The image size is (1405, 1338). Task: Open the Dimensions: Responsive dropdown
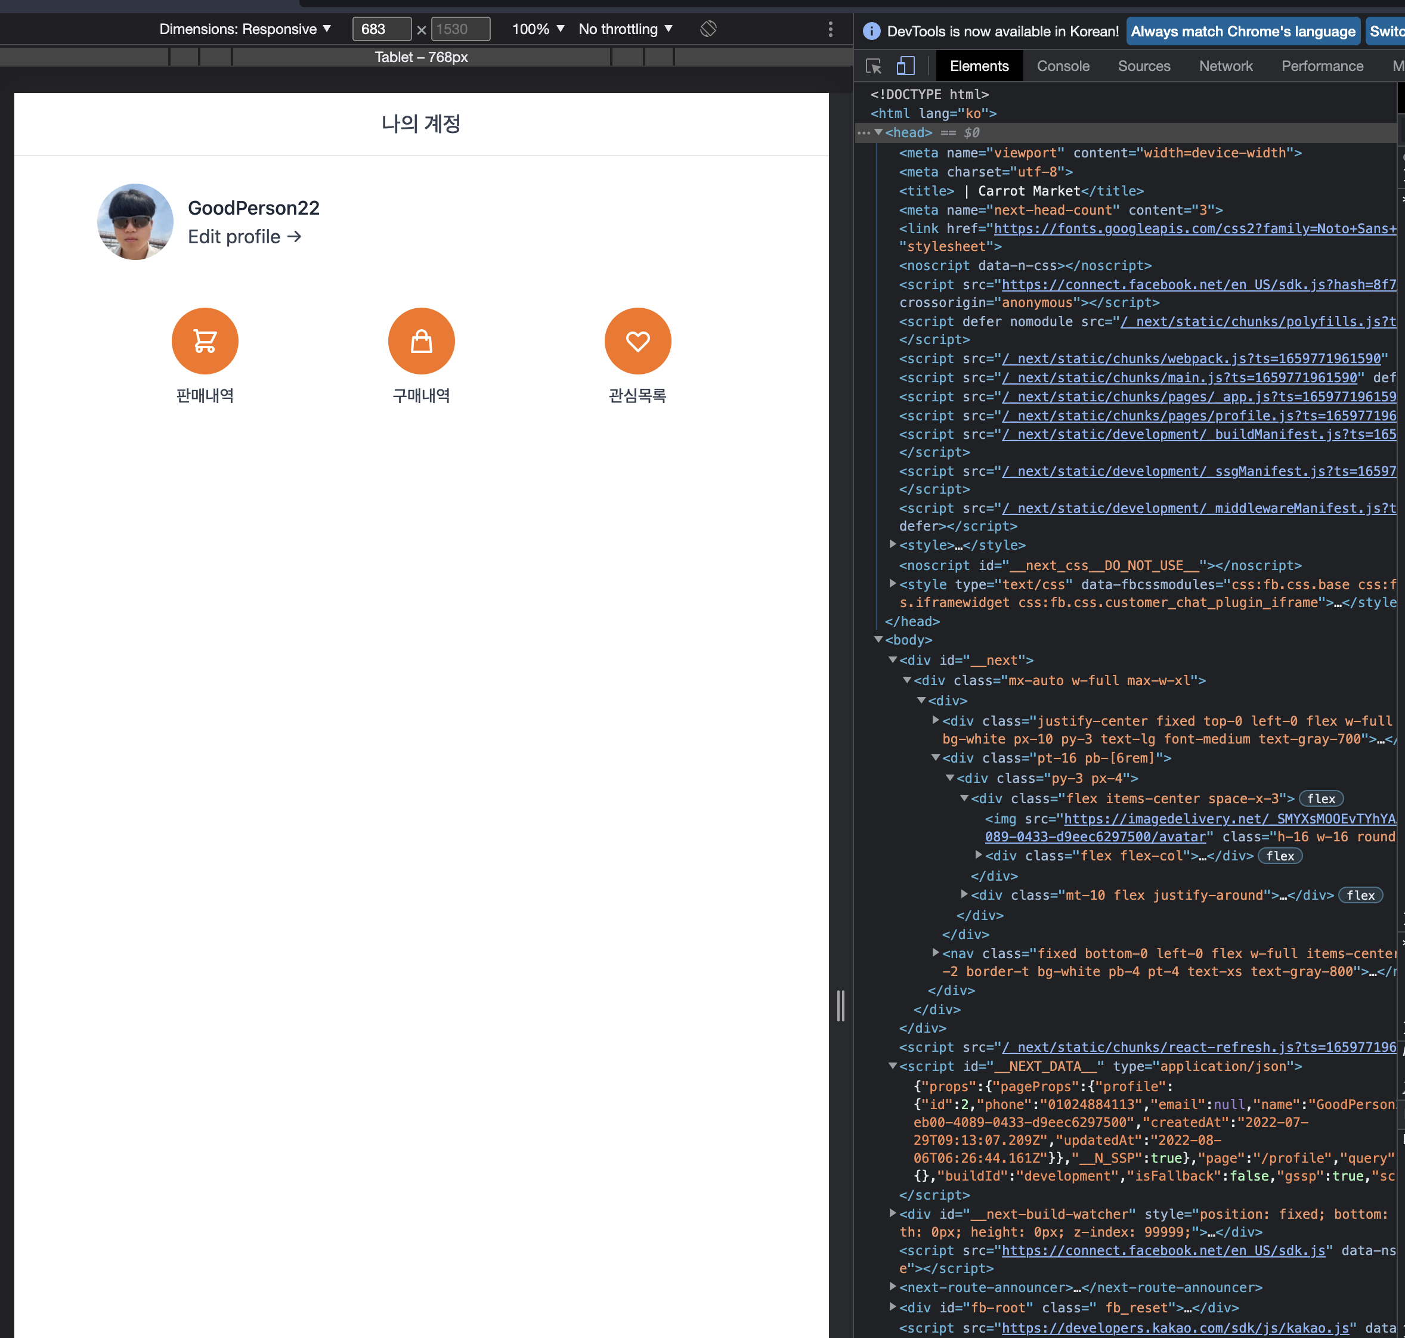[x=245, y=29]
